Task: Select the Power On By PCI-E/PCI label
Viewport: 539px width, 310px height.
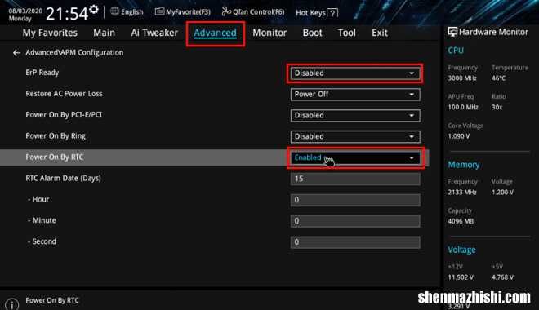Action: [x=64, y=115]
